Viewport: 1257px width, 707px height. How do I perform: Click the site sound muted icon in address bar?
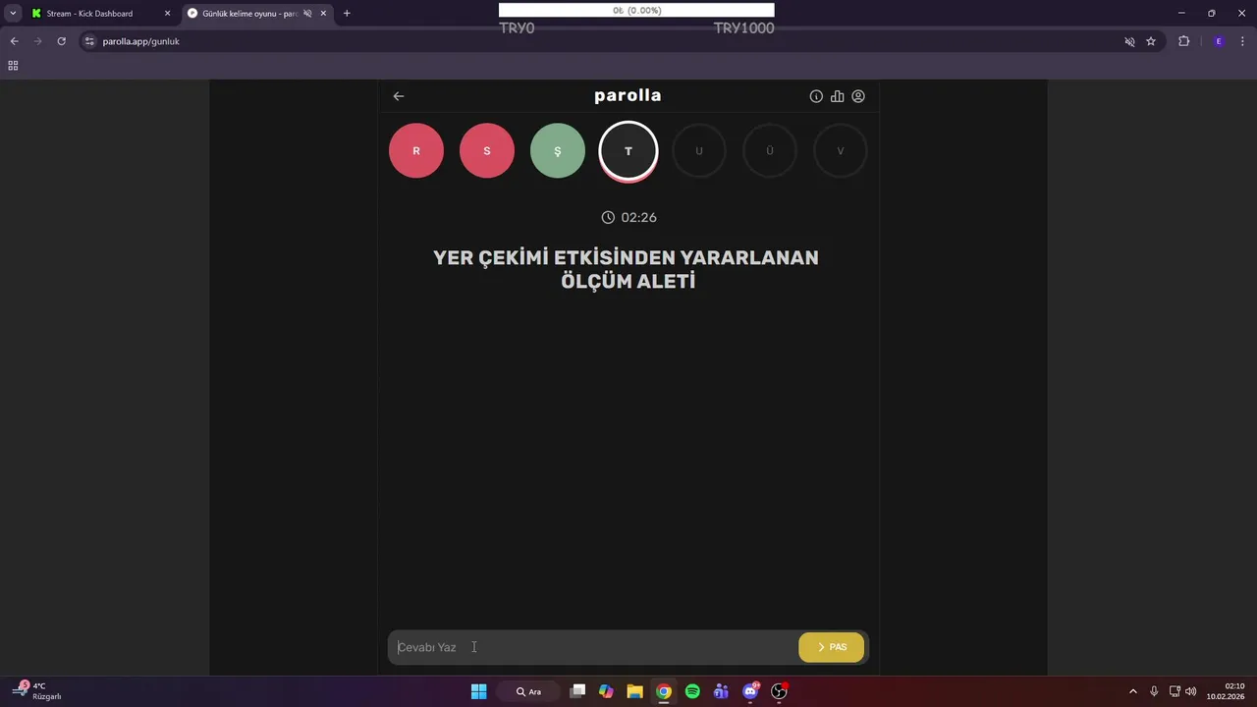tap(1129, 41)
